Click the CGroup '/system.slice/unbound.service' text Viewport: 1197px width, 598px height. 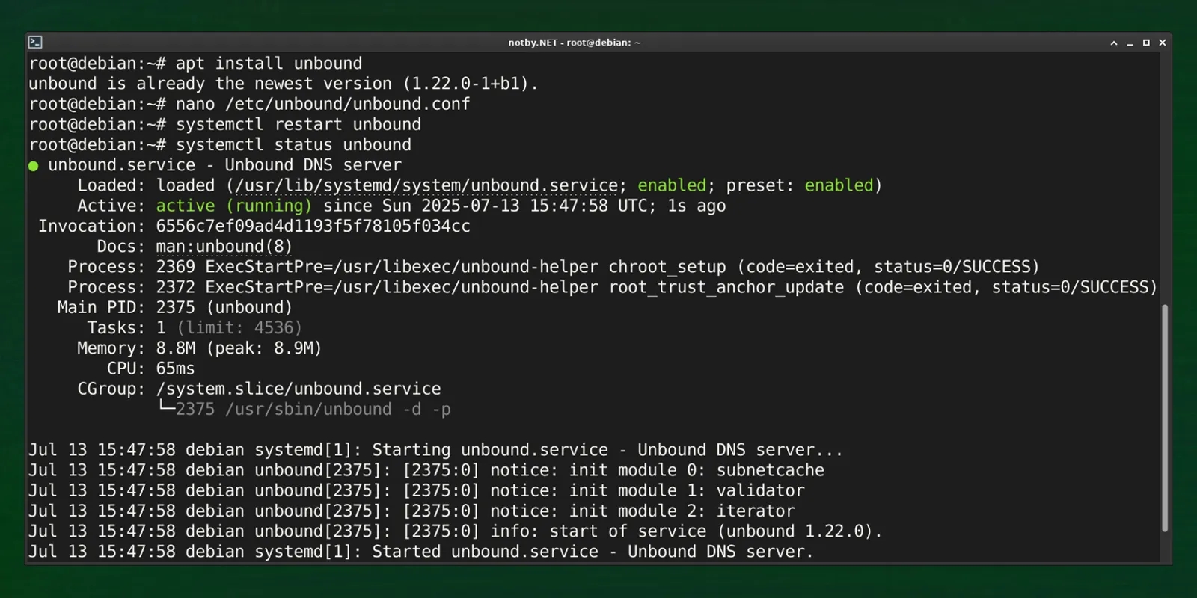point(299,389)
